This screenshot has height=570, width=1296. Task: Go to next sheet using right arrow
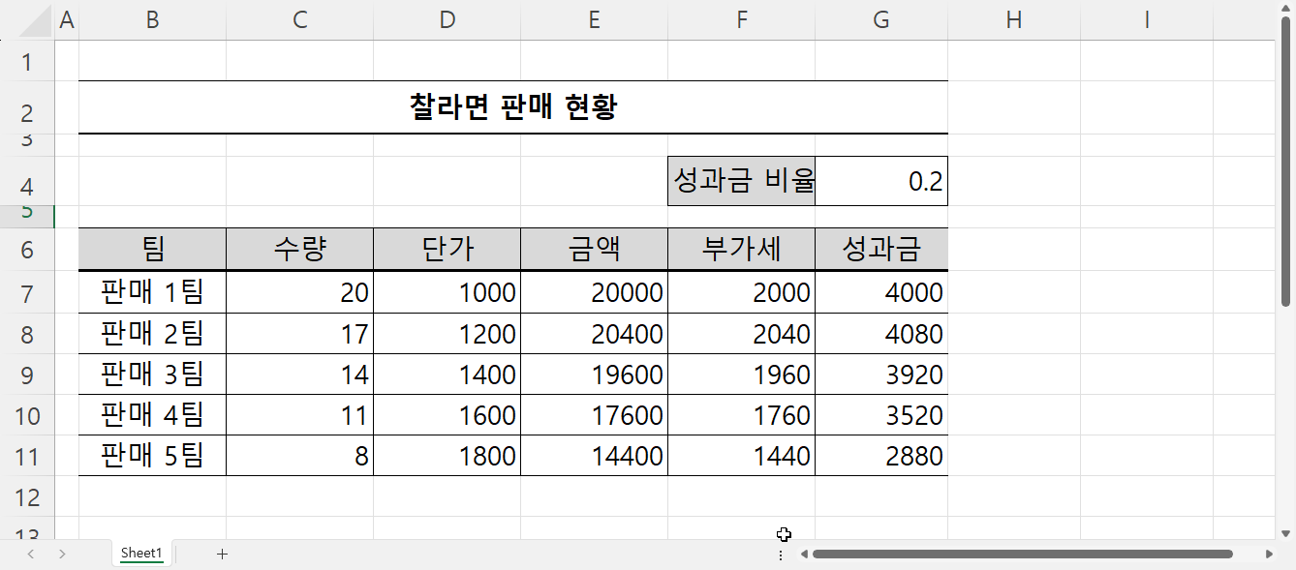pyautogui.click(x=62, y=554)
